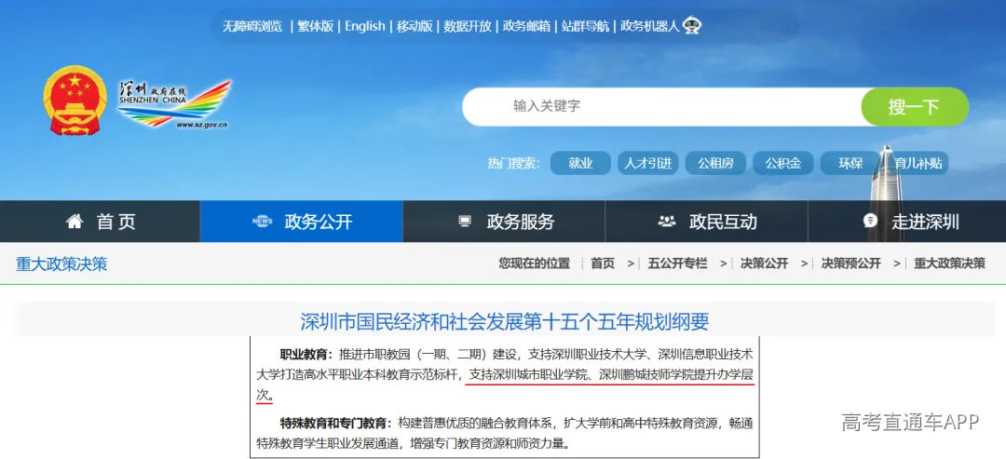
Task: Click breadcrumb link 决策预公开
Action: 850,263
